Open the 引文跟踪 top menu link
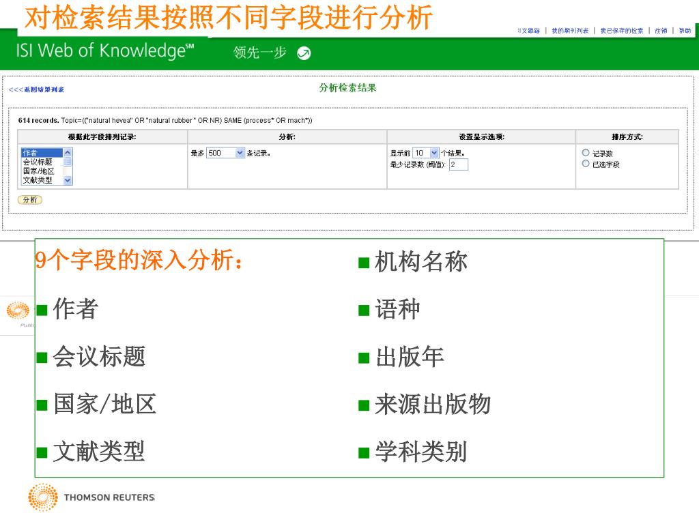This screenshot has width=699, height=524. tap(529, 31)
